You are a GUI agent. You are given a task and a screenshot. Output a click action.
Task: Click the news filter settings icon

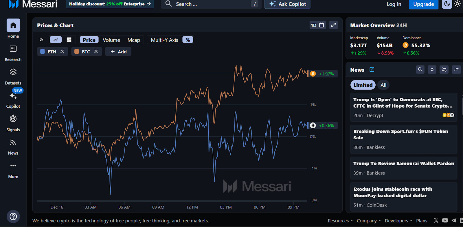tap(444, 70)
